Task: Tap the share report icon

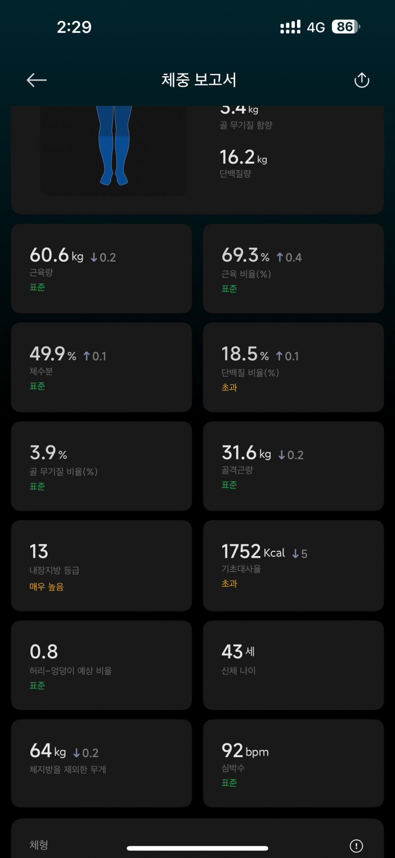Action: click(362, 80)
